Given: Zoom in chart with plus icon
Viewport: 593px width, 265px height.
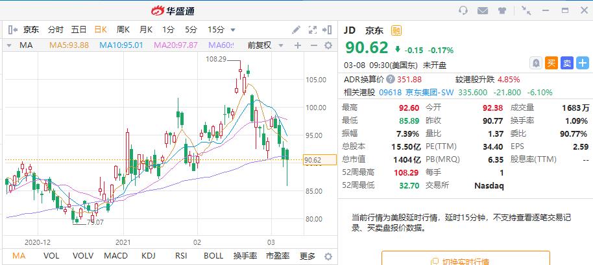Looking at the screenshot, I should click(297, 45).
